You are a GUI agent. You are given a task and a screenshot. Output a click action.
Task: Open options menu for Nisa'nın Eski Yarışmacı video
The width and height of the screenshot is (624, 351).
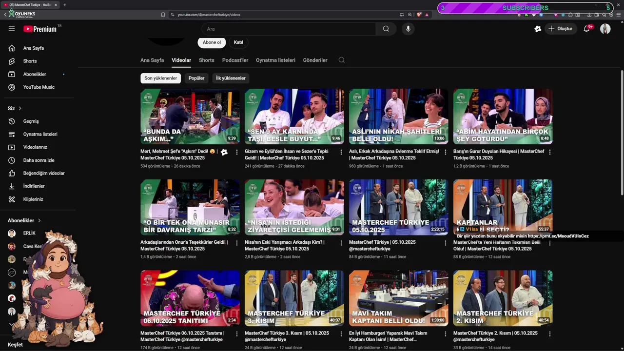(x=341, y=243)
